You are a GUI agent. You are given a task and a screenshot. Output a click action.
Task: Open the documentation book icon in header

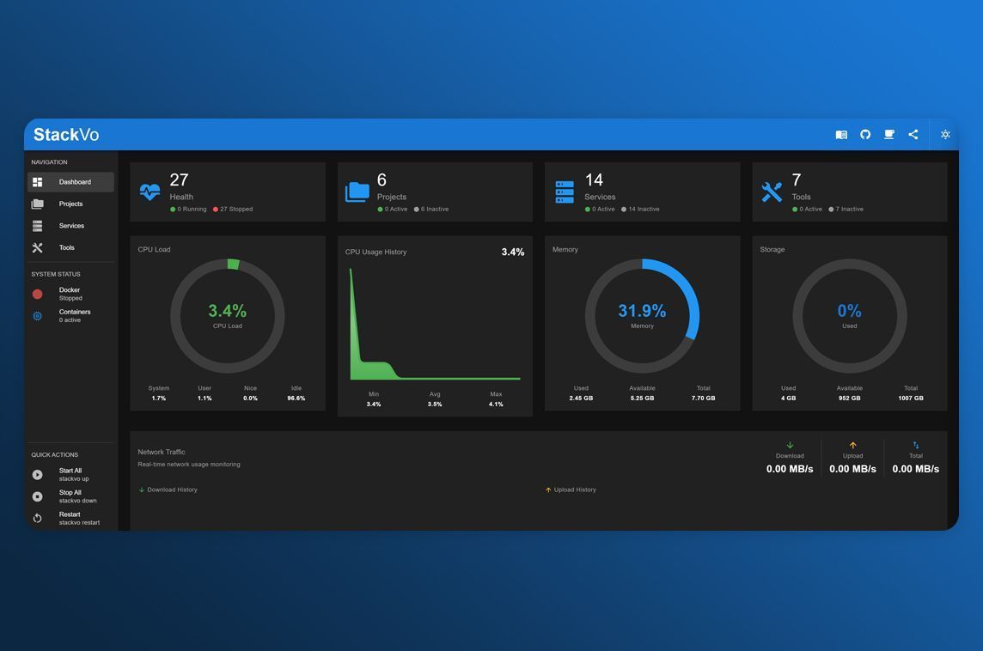click(841, 135)
